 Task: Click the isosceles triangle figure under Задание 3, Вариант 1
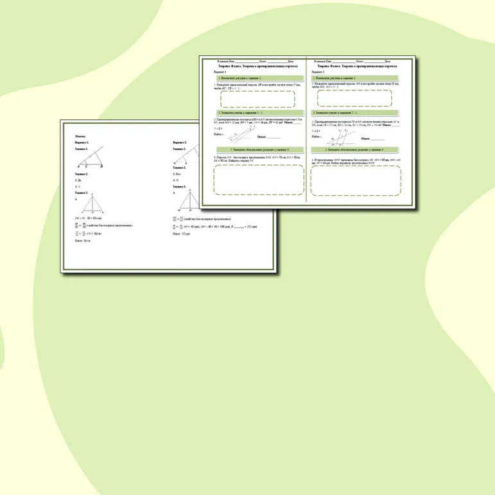click(92, 204)
